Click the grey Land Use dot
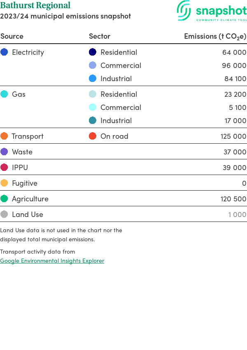This screenshot has height=350, width=247. click(4, 215)
